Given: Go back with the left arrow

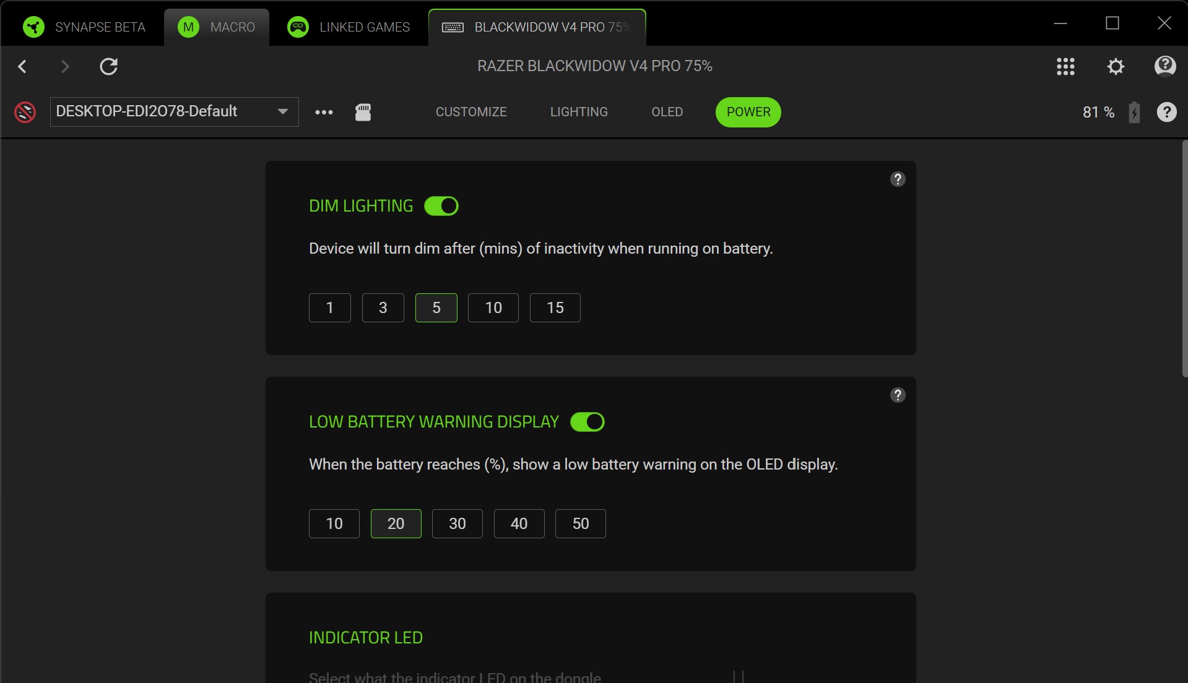Looking at the screenshot, I should click(22, 66).
